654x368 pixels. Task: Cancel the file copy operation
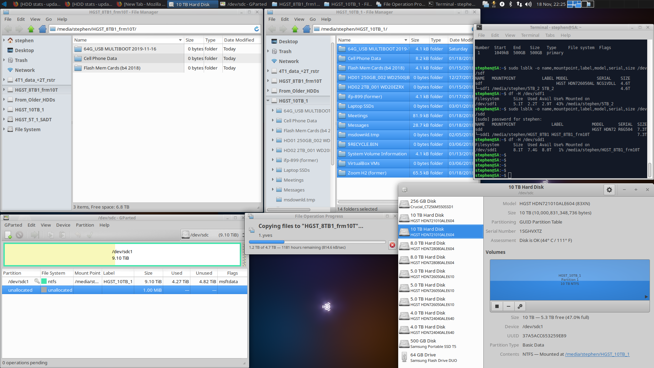click(392, 245)
